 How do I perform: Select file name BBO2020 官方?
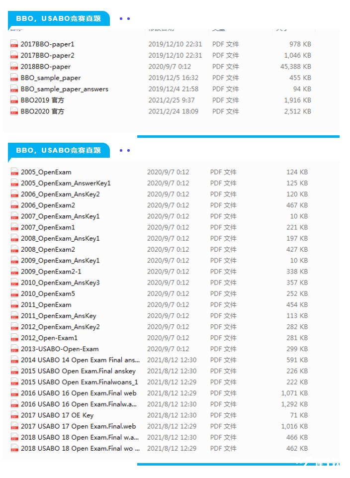point(42,111)
